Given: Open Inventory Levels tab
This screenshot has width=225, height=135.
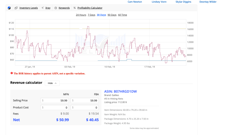Looking at the screenshot, I should click(x=28, y=8).
